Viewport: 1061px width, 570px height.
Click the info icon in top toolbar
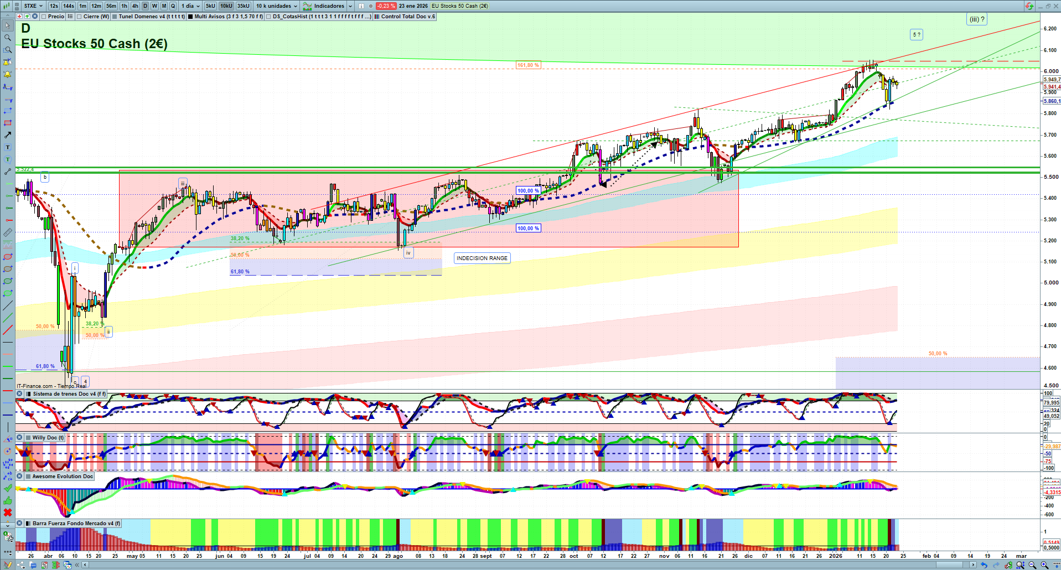point(361,6)
